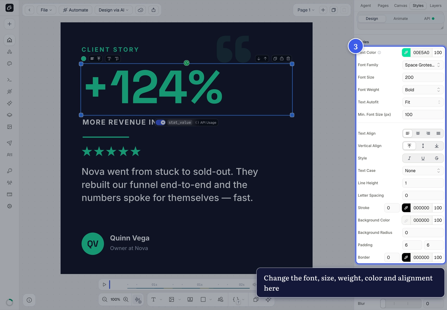The width and height of the screenshot is (447, 310).
Task: Click the share/export icon in top bar
Action: coord(153,10)
